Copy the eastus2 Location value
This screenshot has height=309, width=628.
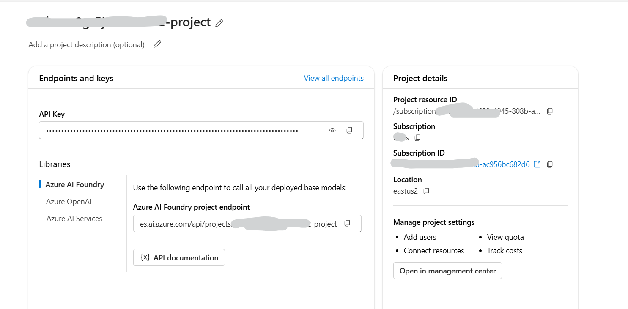pyautogui.click(x=426, y=191)
